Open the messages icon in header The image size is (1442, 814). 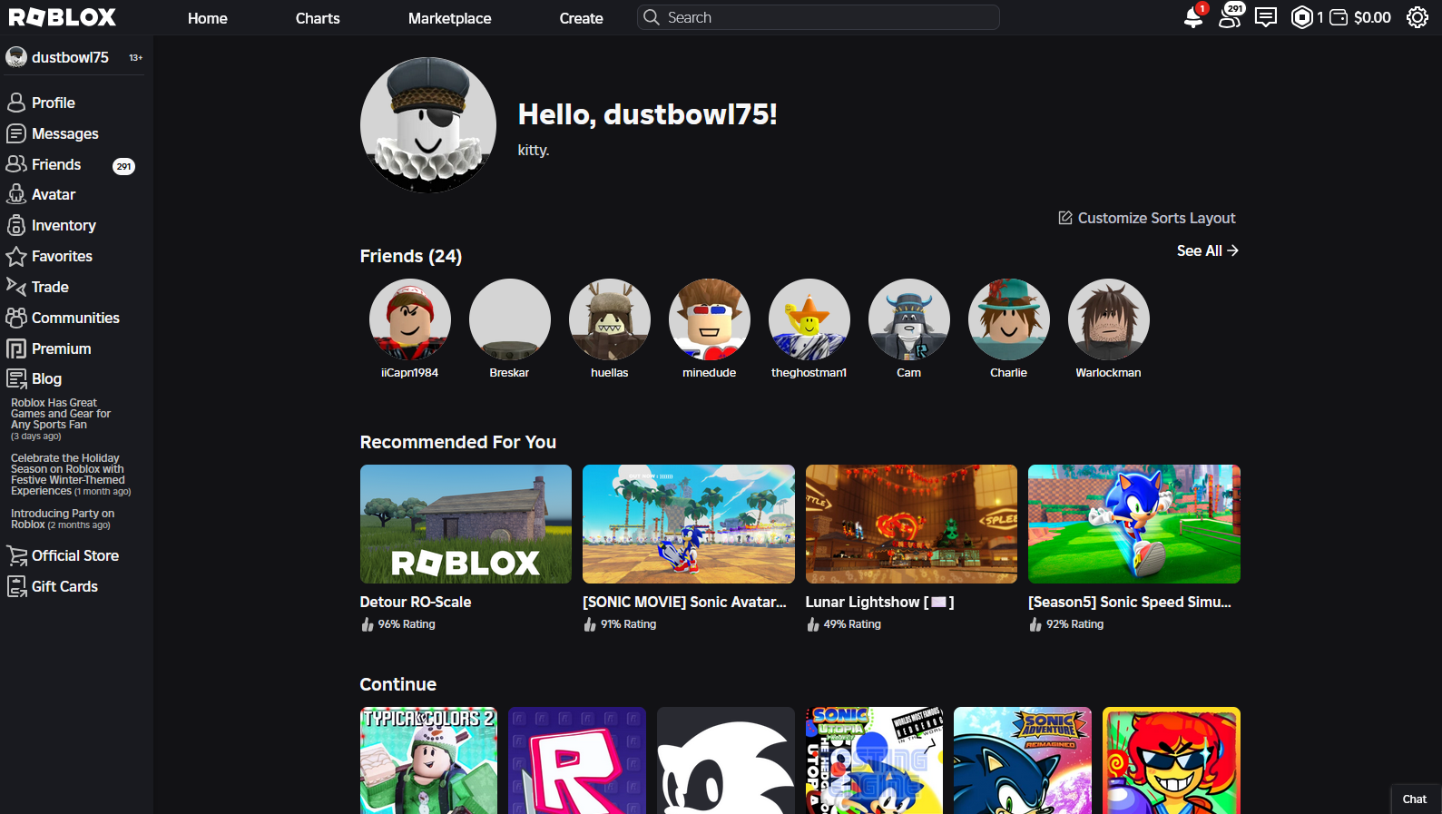[1266, 17]
